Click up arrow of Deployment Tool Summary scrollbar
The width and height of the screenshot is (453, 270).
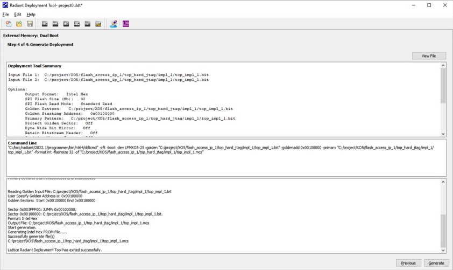pyautogui.click(x=443, y=65)
